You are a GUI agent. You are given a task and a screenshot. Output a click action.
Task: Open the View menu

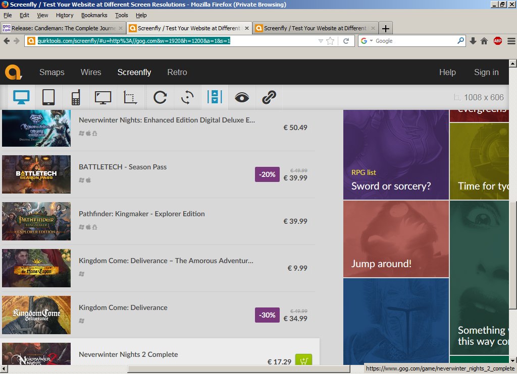coord(42,15)
